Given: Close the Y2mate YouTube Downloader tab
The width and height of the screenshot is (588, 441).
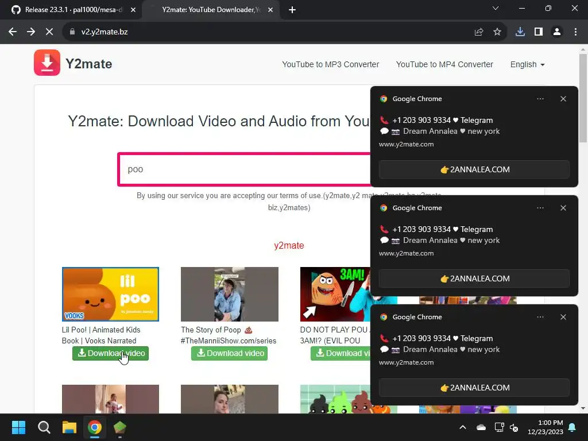Looking at the screenshot, I should pyautogui.click(x=270, y=10).
